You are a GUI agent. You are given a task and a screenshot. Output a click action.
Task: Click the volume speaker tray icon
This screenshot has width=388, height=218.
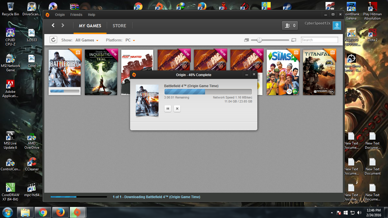pos(359,213)
